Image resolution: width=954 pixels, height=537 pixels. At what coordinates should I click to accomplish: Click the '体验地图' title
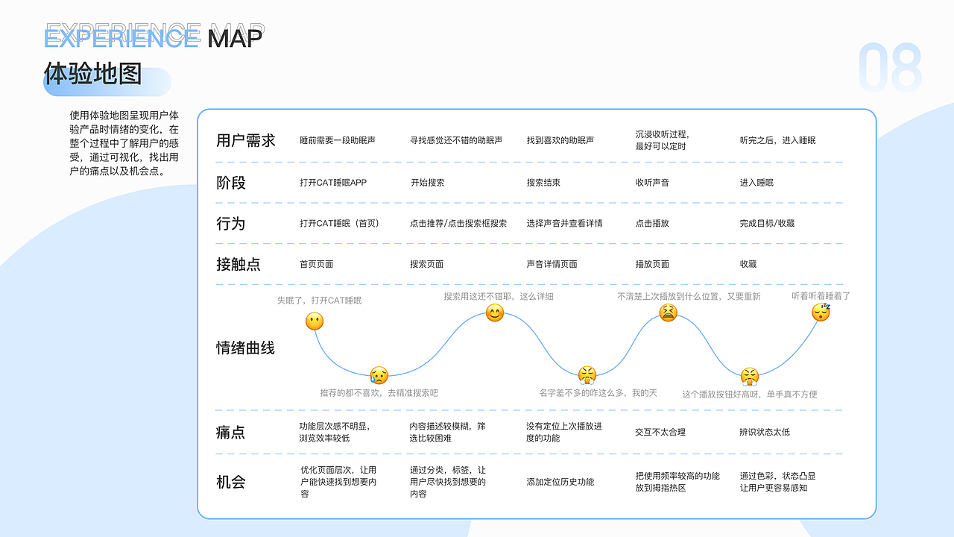[93, 75]
